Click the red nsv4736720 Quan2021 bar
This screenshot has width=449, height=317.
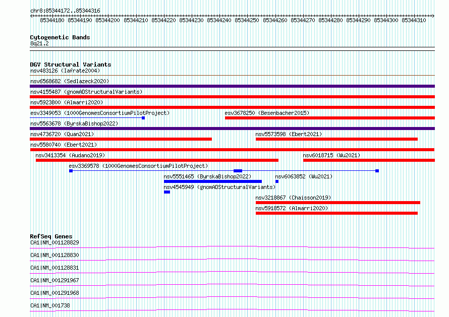pos(121,139)
